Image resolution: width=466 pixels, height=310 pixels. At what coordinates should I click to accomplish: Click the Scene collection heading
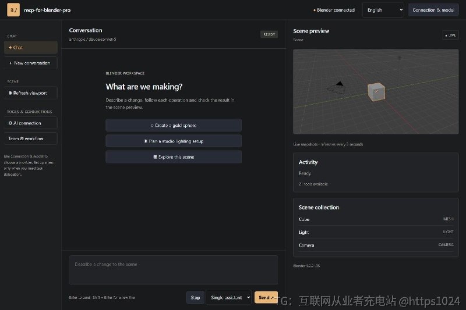tap(319, 208)
